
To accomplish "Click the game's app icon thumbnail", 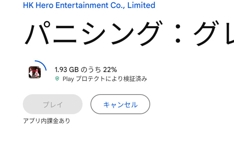I will 35,72.
